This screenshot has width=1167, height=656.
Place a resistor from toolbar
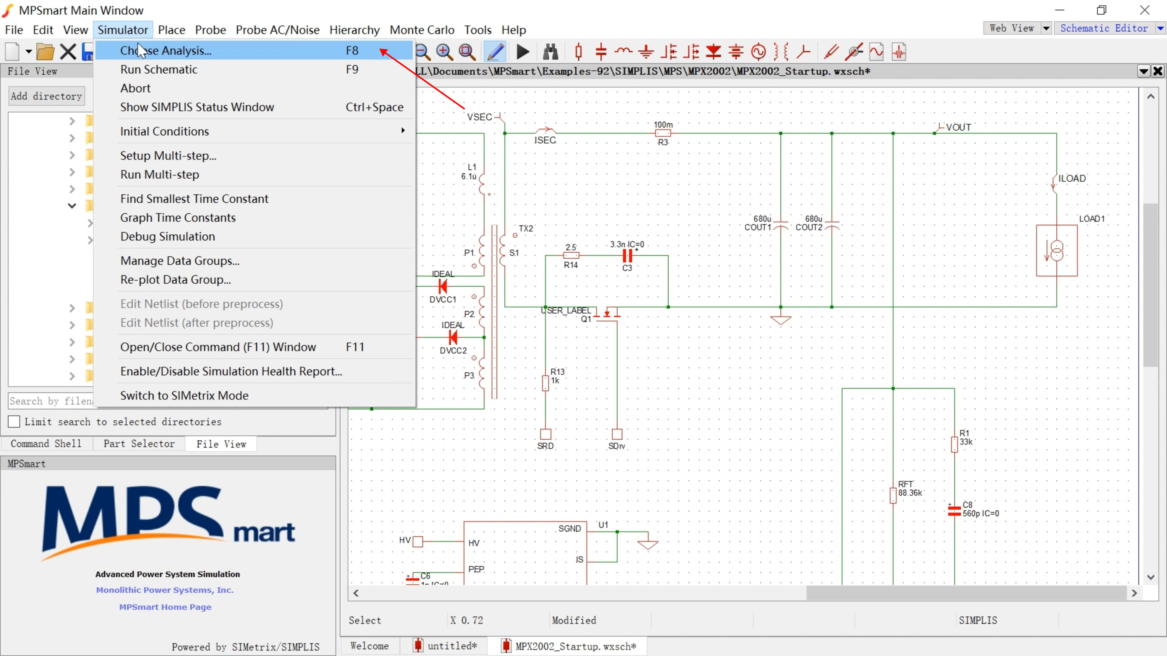579,52
